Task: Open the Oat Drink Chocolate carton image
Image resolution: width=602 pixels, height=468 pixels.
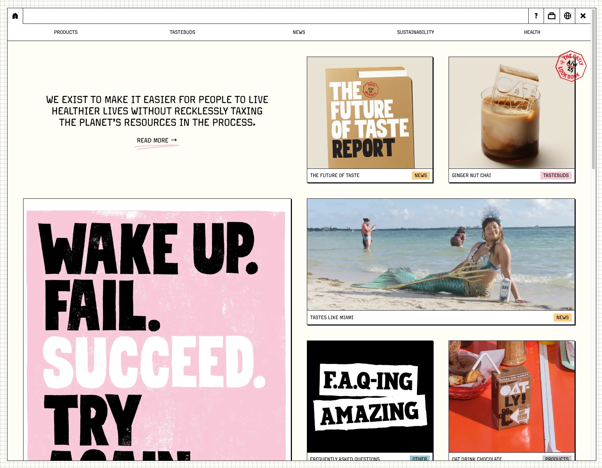Action: click(512, 397)
